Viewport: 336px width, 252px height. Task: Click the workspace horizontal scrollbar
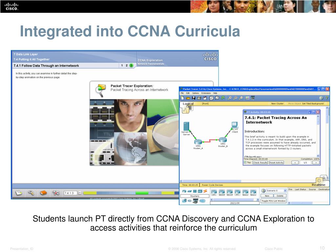point(212,181)
